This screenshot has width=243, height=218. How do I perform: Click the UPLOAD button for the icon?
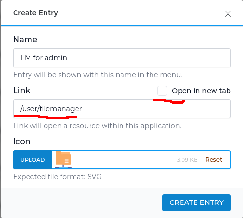[32, 160]
